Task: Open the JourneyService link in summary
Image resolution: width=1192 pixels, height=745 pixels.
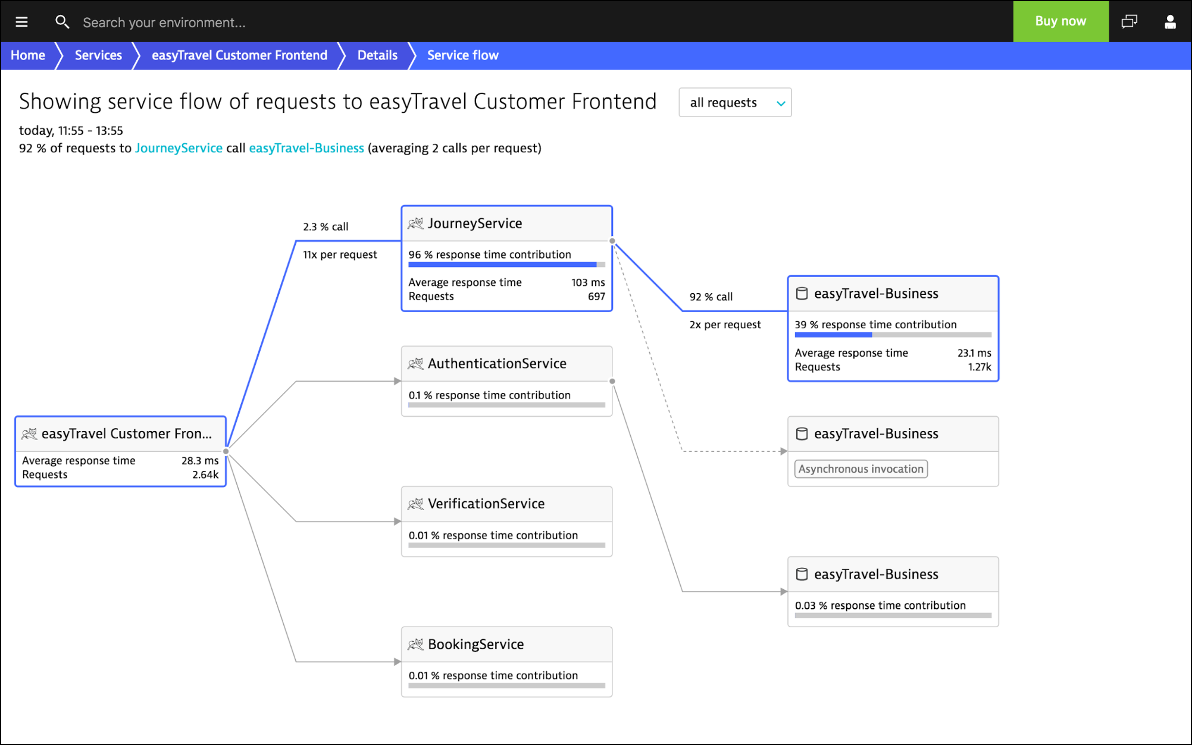Action: 179,148
